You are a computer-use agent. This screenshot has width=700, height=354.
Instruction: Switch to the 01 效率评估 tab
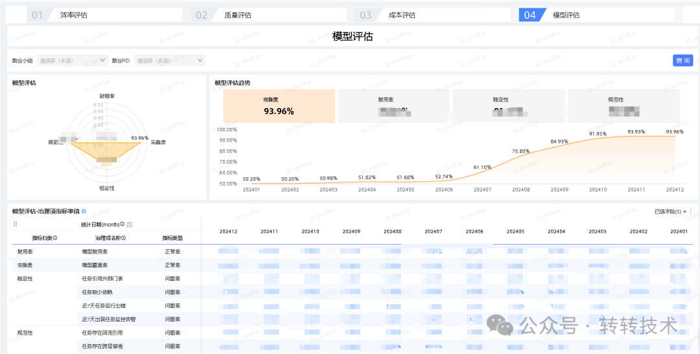[104, 15]
